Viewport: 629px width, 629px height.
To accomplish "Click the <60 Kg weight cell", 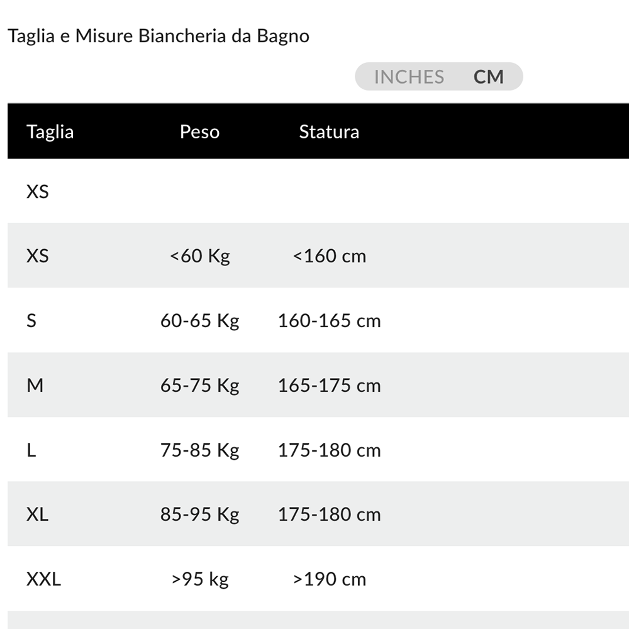I will pos(200,256).
